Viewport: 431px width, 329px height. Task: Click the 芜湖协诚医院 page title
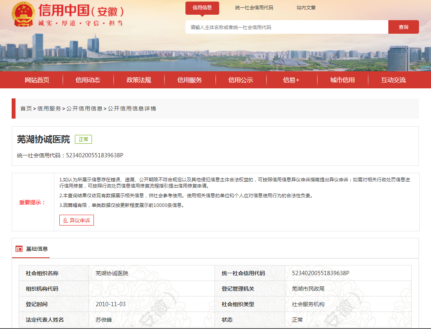pos(43,139)
